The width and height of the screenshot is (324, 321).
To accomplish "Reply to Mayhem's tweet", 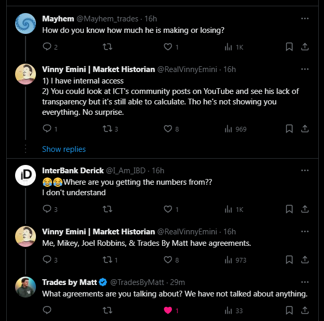I will point(47,46).
